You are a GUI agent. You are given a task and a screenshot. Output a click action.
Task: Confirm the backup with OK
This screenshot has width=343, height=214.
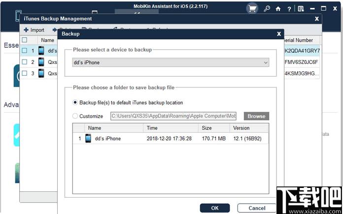tap(215, 208)
